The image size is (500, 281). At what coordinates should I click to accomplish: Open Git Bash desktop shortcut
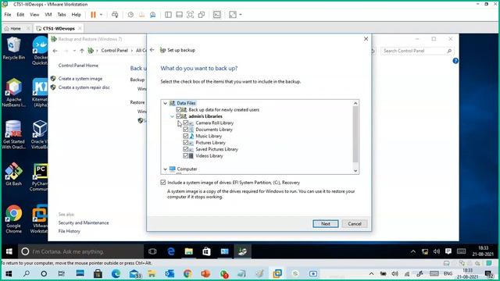[13, 173]
